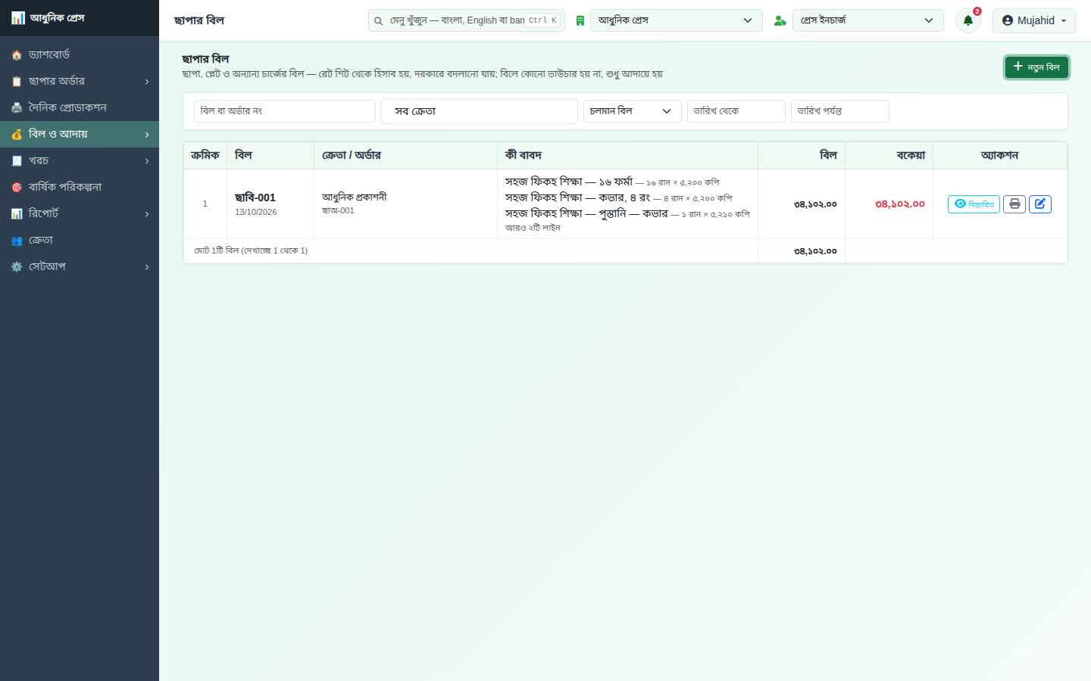Click the green building icon beside press selector
The image size is (1091, 681).
pyautogui.click(x=580, y=20)
